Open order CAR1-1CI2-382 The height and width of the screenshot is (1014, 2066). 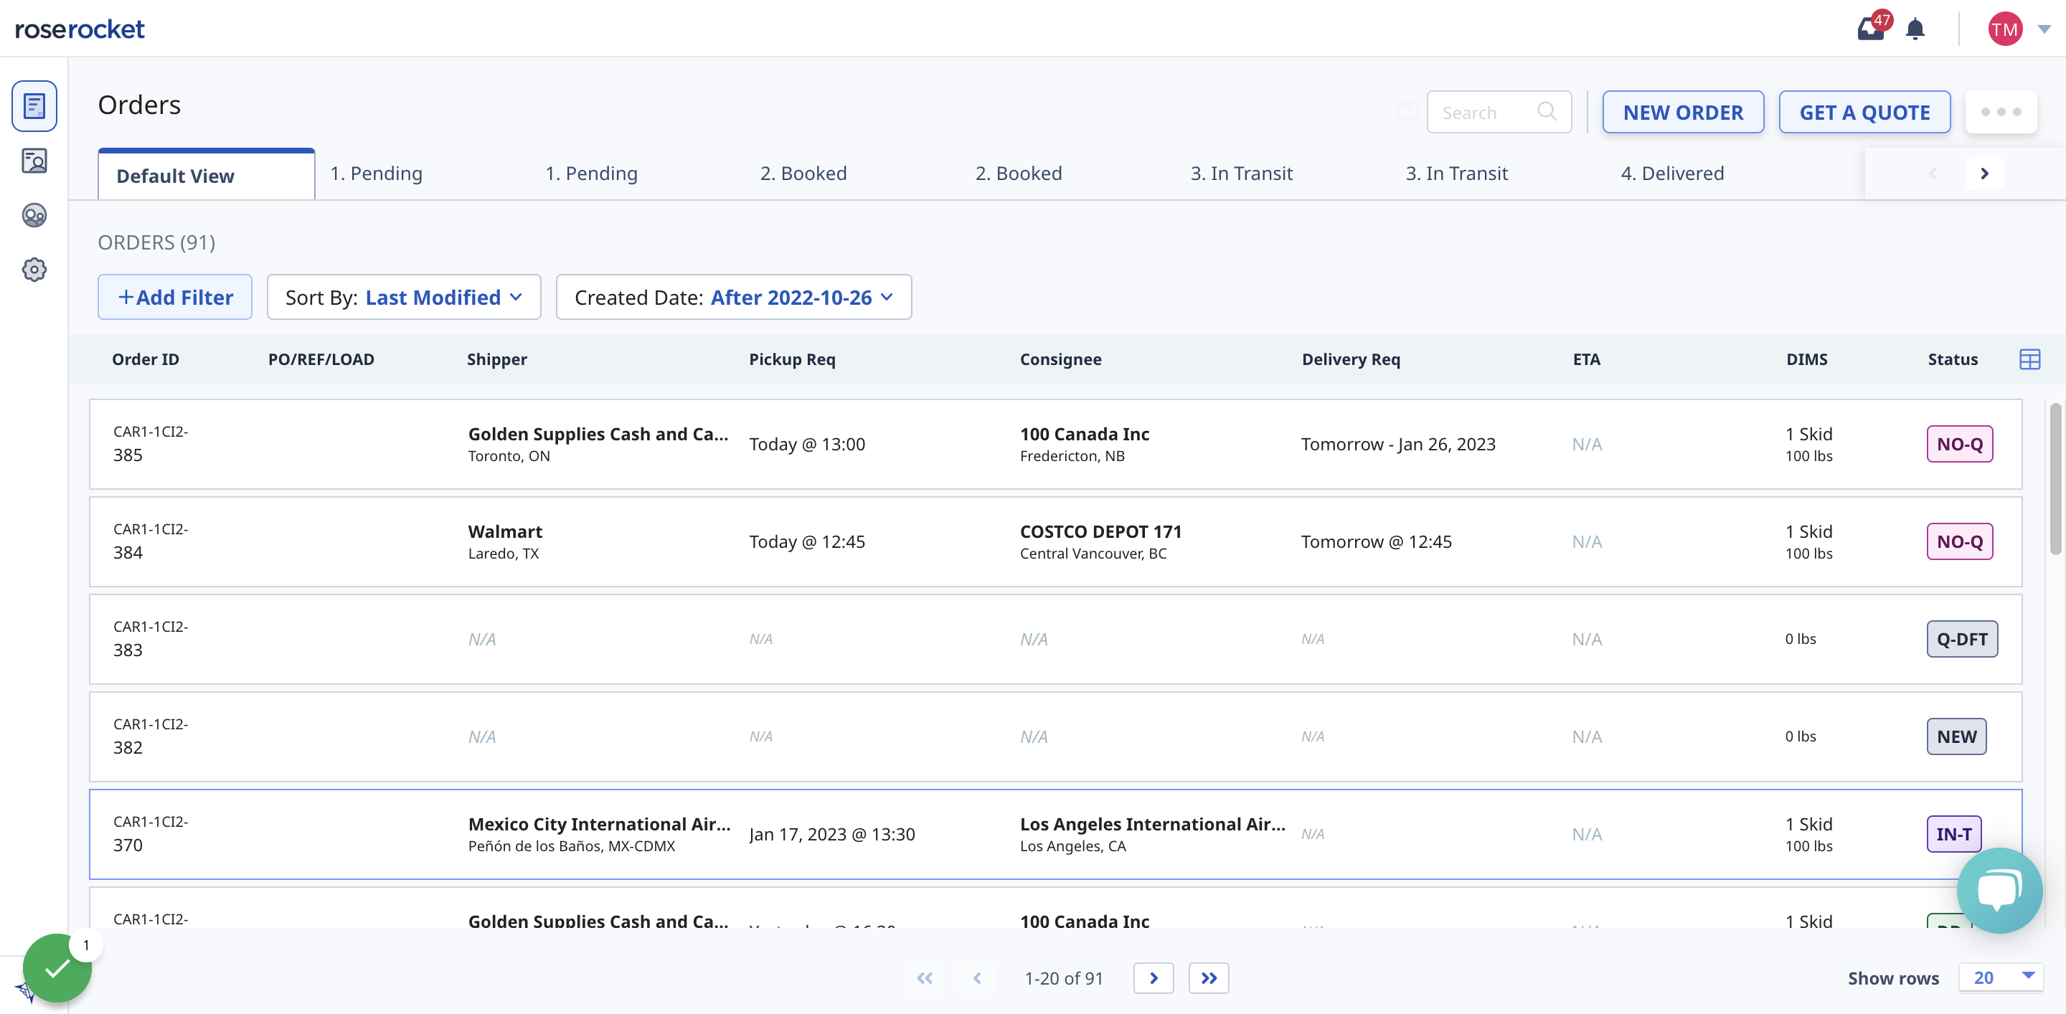pos(1055,736)
